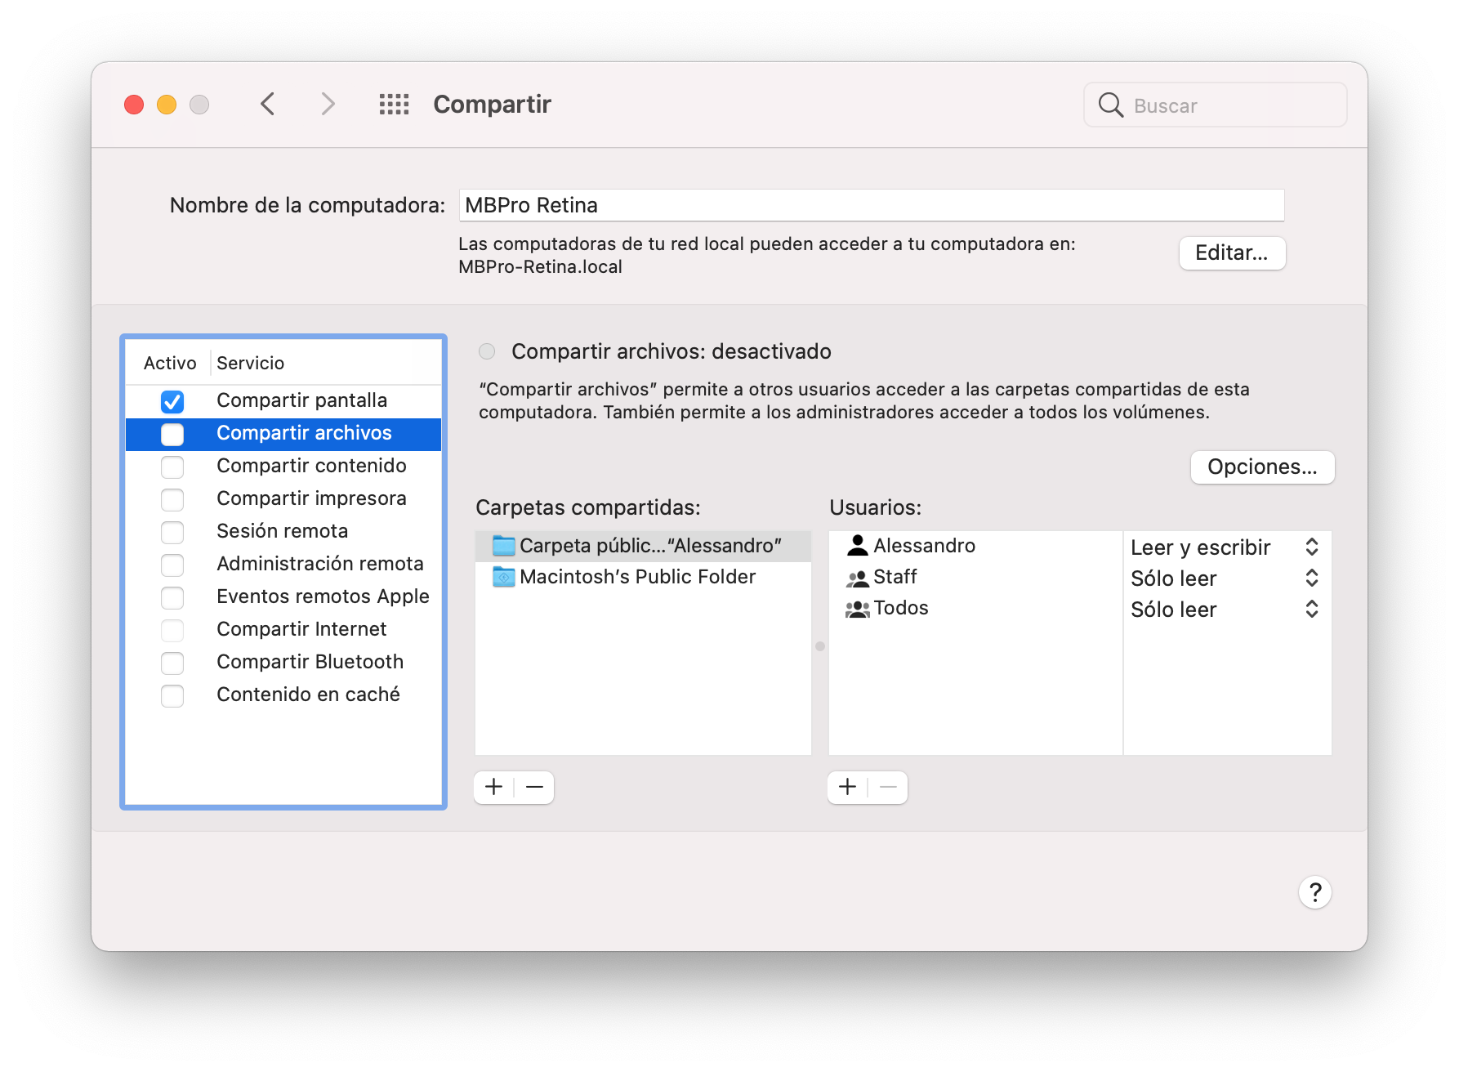Uncheck the Compartir pantalla checkbox
The width and height of the screenshot is (1459, 1072).
pos(172,401)
